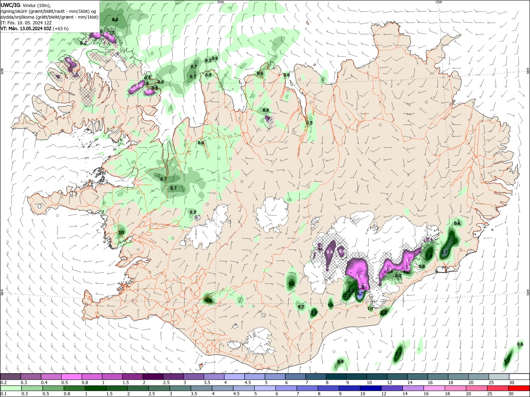
Task: Click the 8.7 precipitation value on map
Action: (360, 294)
